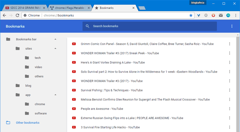Open the Bookmarks manager three-dot menu
This screenshot has width=240, height=132.
tap(232, 26)
